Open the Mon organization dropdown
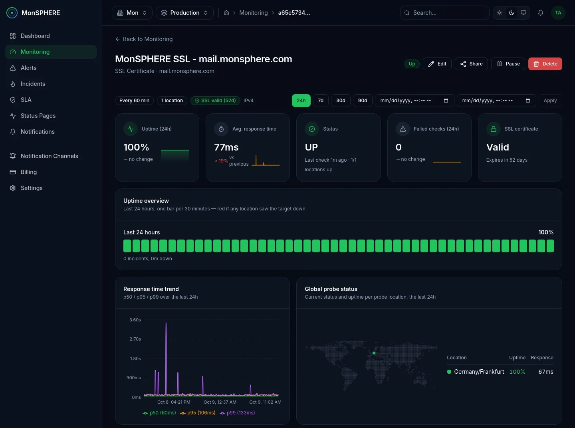Viewport: 575px width, 428px height. (132, 13)
